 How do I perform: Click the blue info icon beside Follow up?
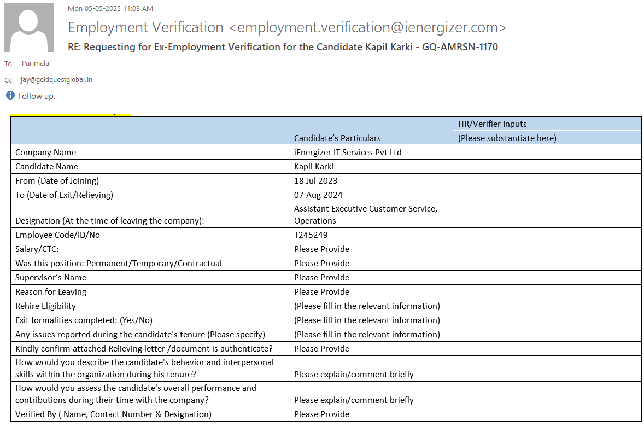point(10,96)
